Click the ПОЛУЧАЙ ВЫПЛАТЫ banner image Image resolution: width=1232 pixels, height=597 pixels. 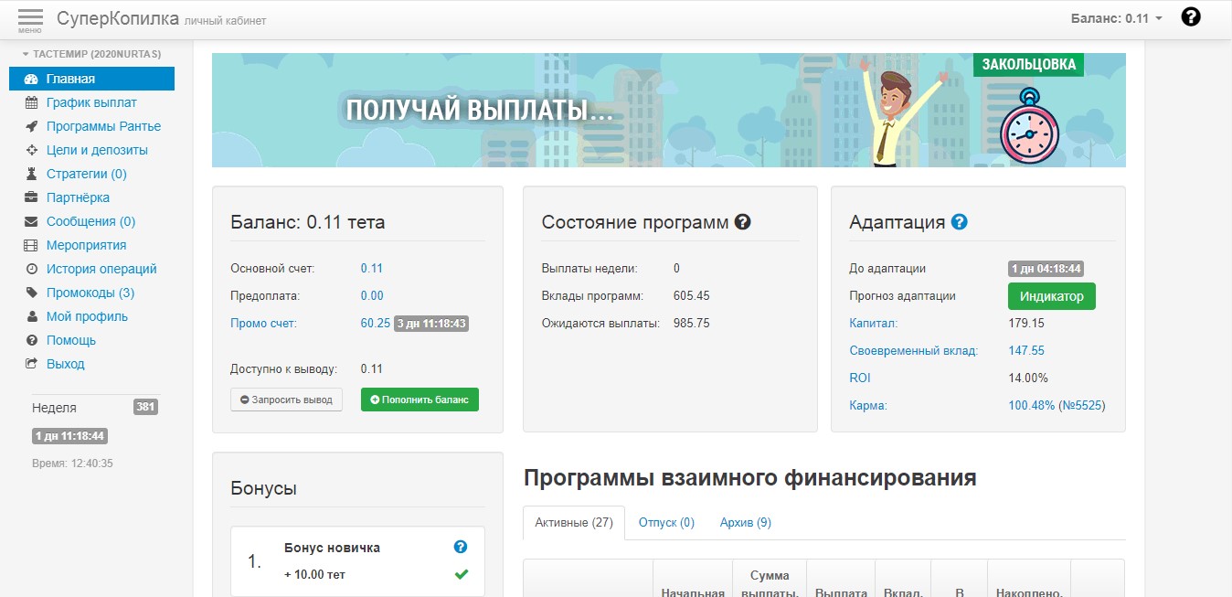(668, 110)
